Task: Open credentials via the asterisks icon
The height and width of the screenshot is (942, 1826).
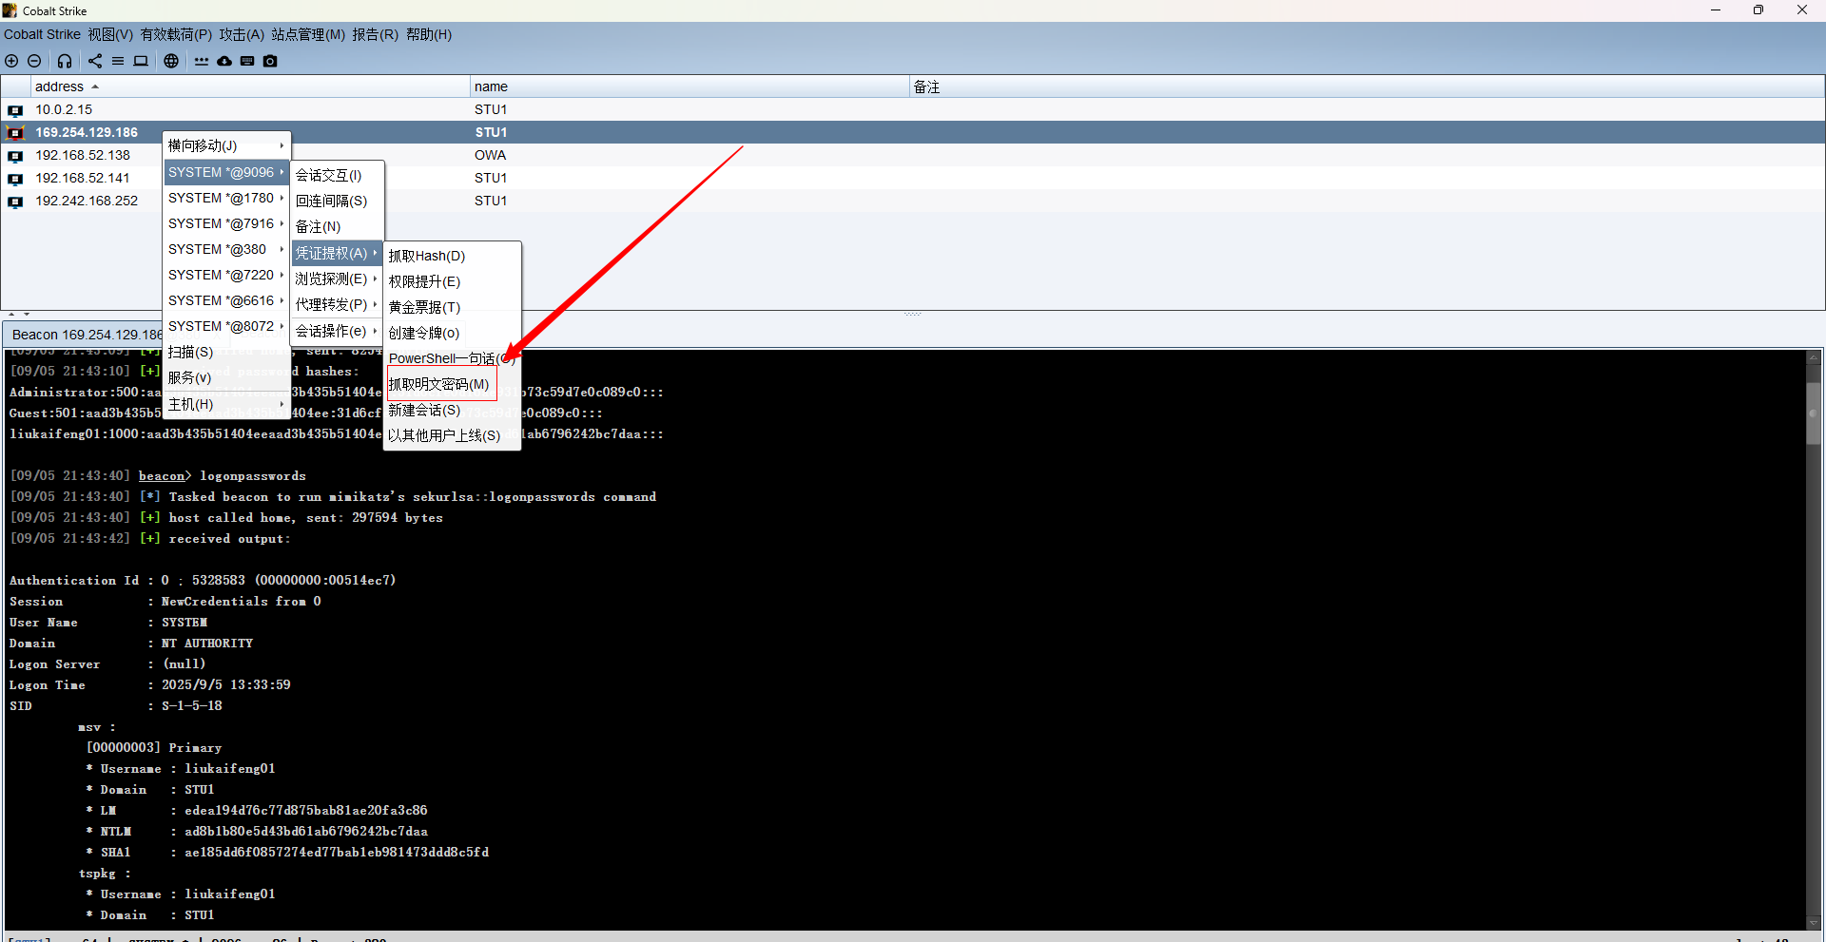Action: [x=202, y=61]
